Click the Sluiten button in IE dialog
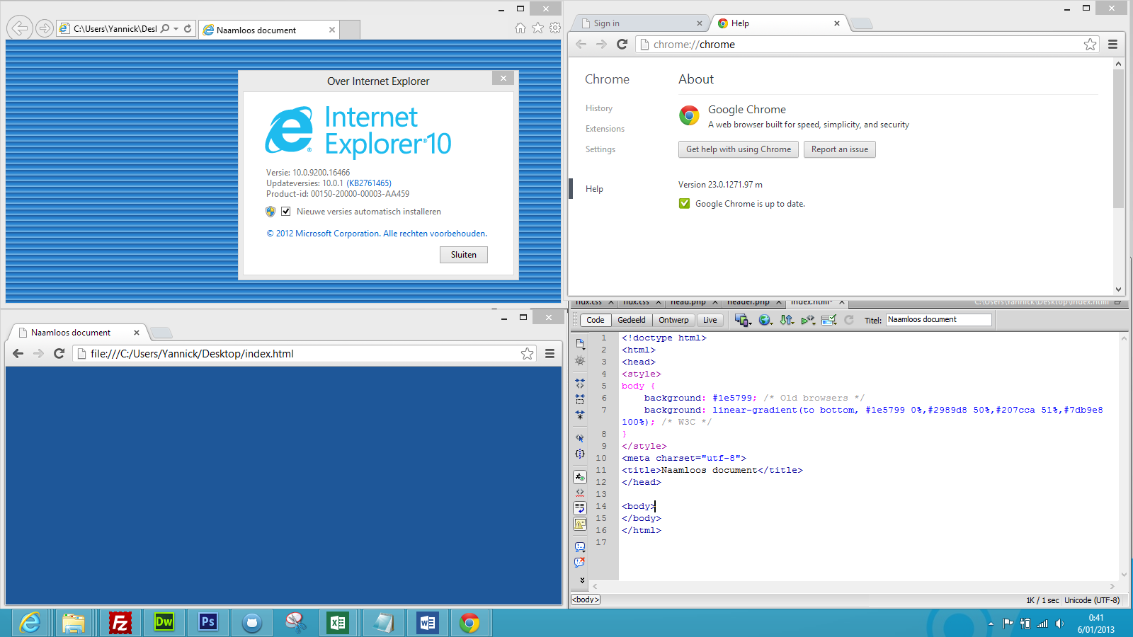The width and height of the screenshot is (1133, 637). (x=464, y=255)
